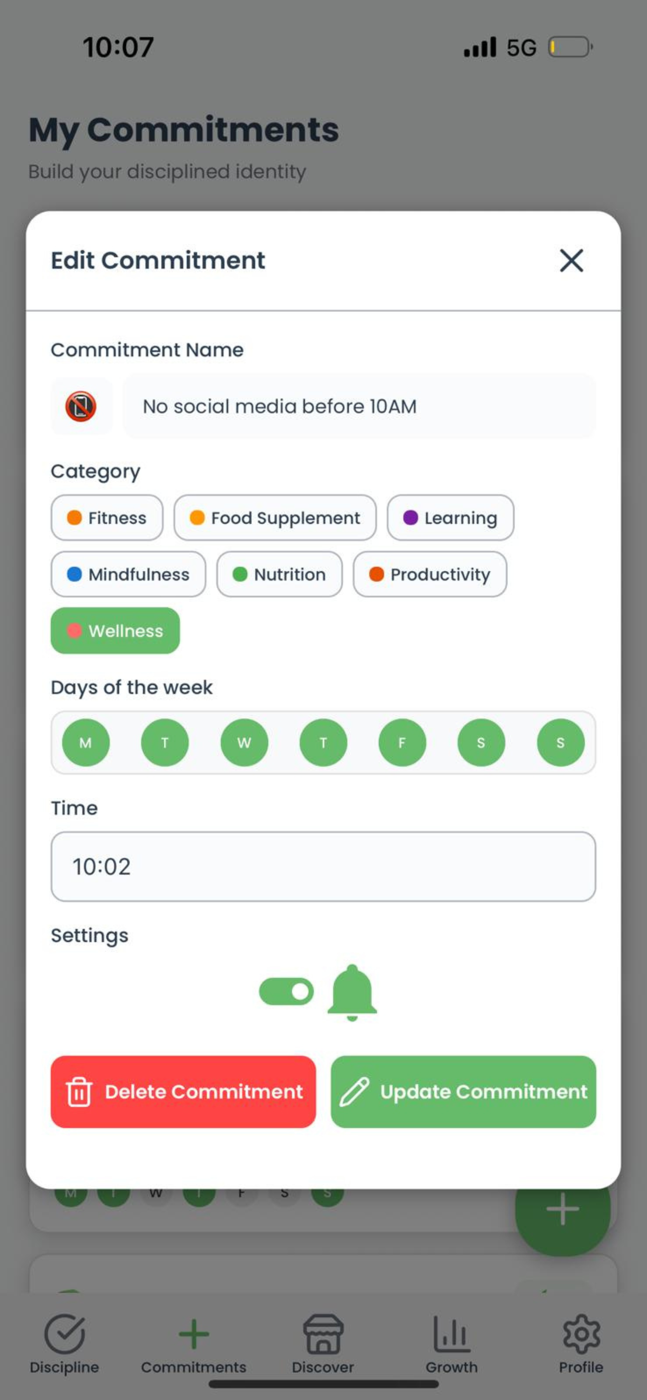Tap the floating green plus button
Image resolution: width=647 pixels, height=1400 pixels.
562,1209
